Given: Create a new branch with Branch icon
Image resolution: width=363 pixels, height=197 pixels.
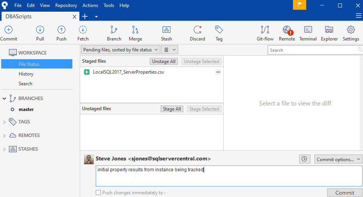Looking at the screenshot, I should click(x=114, y=30).
